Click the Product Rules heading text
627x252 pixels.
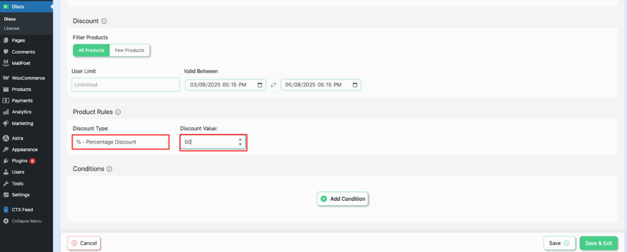point(93,112)
